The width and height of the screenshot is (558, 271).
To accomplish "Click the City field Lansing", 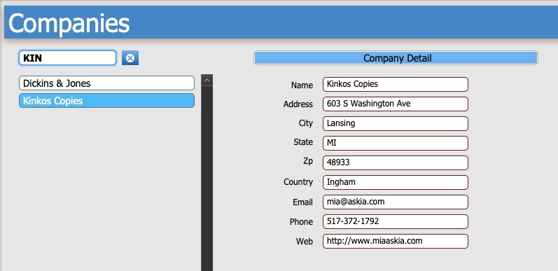I will pyautogui.click(x=396, y=123).
